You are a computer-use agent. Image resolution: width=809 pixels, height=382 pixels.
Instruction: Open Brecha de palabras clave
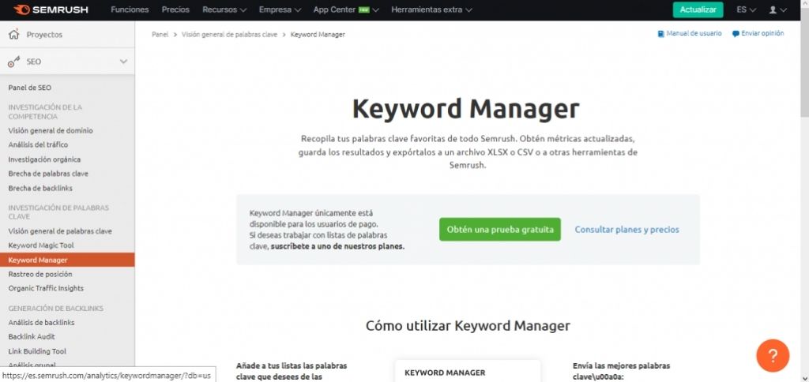(x=48, y=174)
